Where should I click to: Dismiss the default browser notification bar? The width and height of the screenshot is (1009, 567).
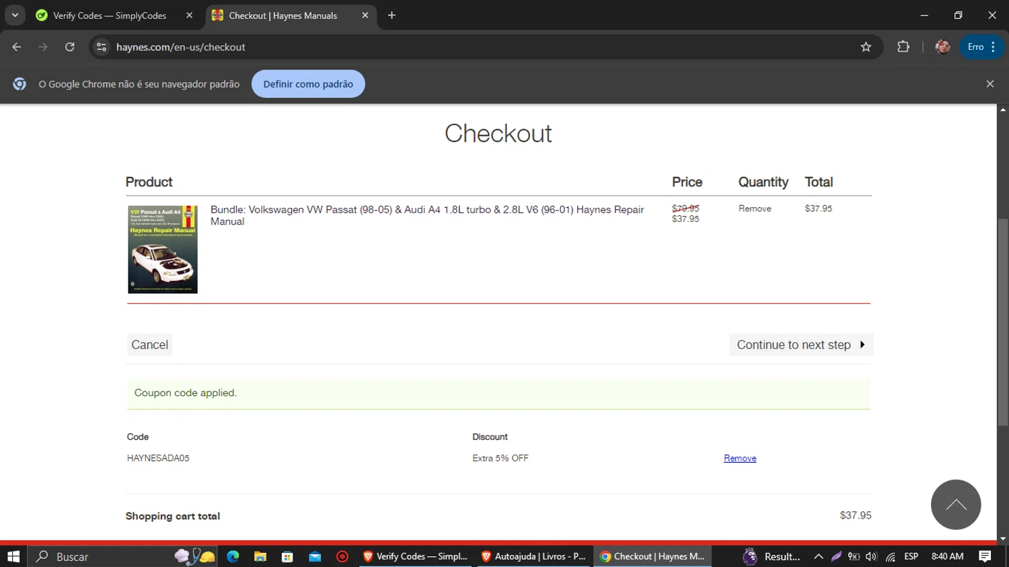[989, 84]
